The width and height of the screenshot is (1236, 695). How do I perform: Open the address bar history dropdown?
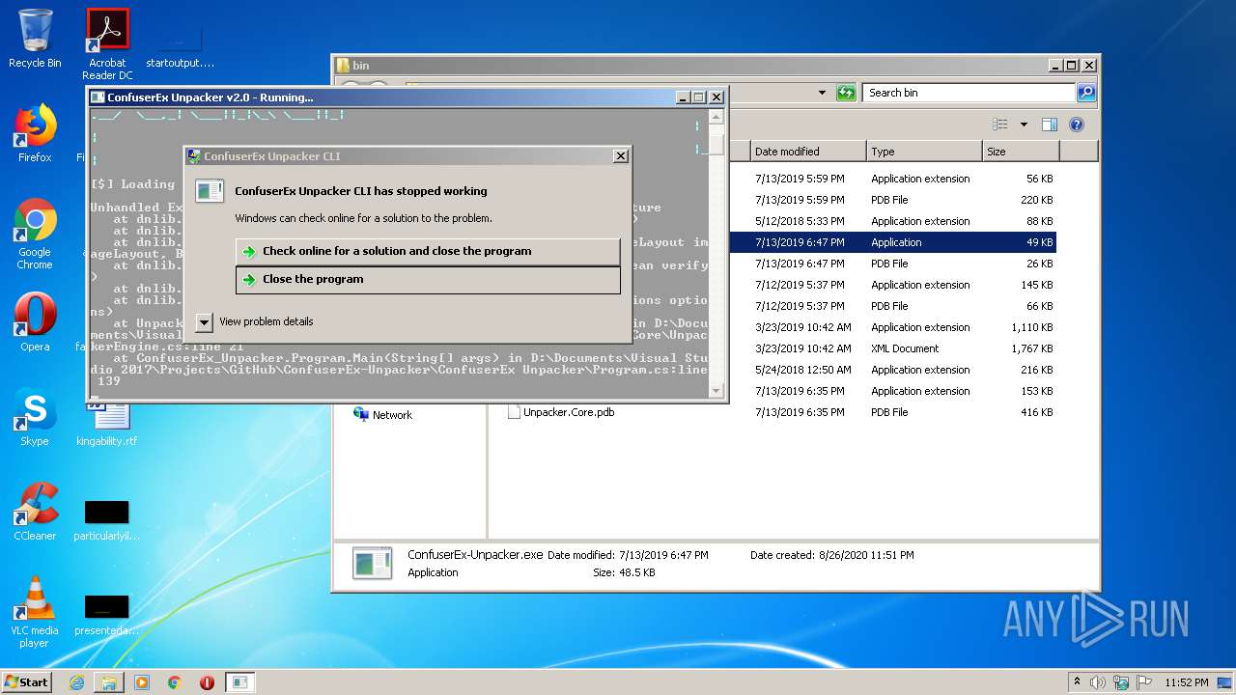click(x=822, y=93)
